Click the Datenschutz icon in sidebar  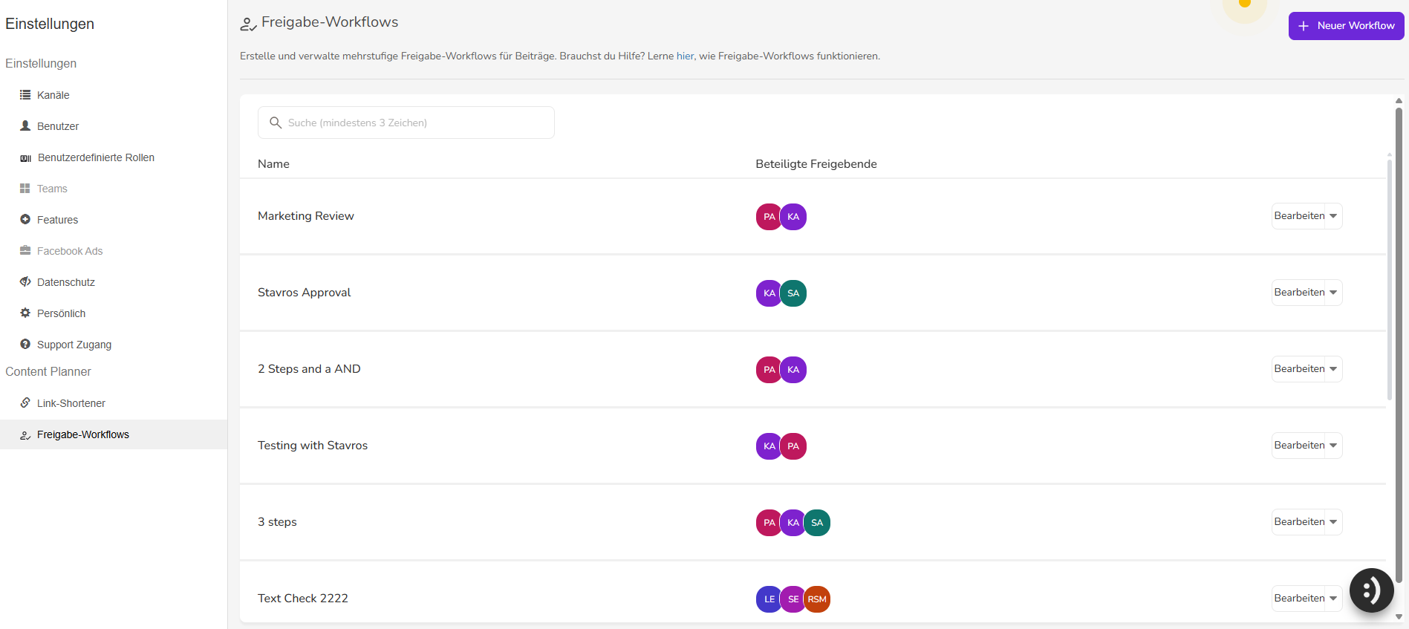pos(25,282)
